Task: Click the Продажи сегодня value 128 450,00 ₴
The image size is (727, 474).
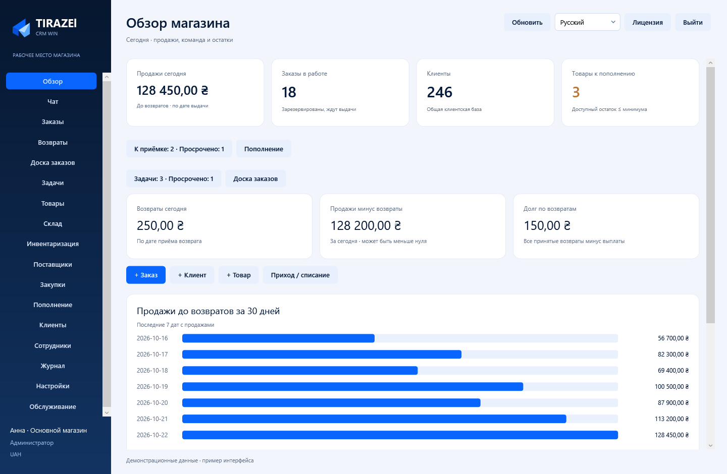Action: [x=173, y=90]
